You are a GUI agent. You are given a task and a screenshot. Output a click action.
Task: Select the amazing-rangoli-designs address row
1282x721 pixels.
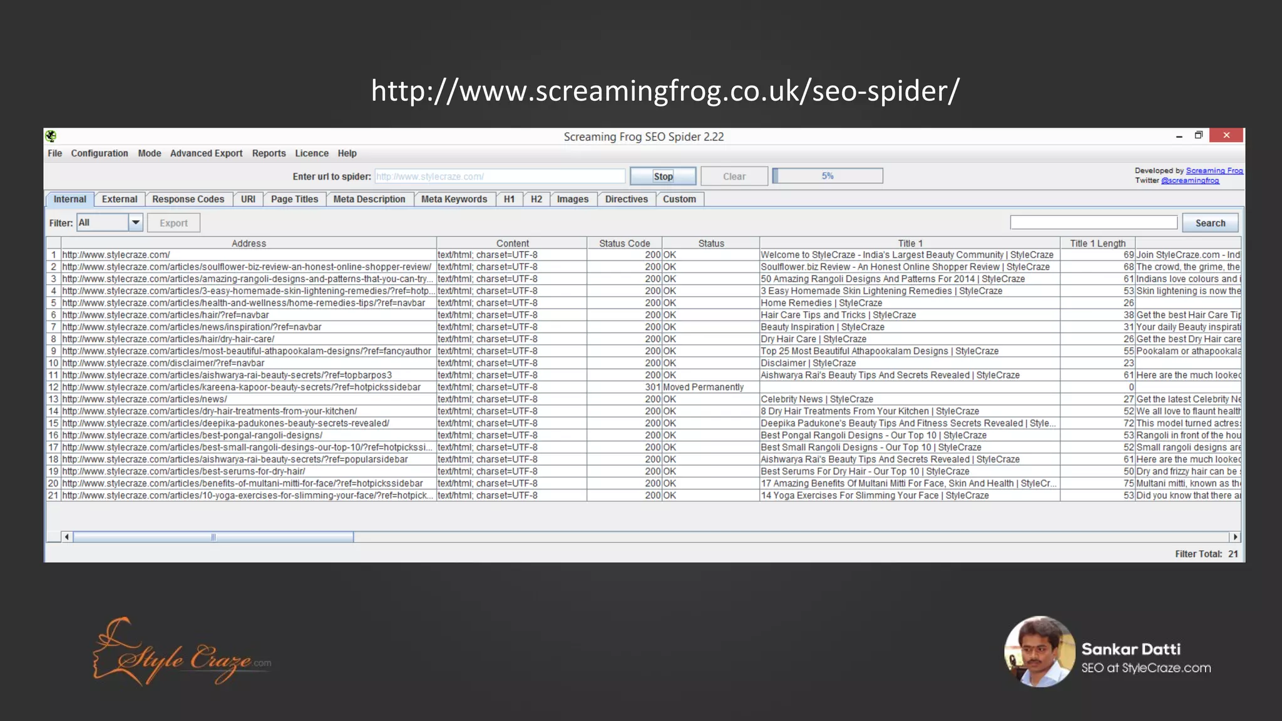pos(249,279)
